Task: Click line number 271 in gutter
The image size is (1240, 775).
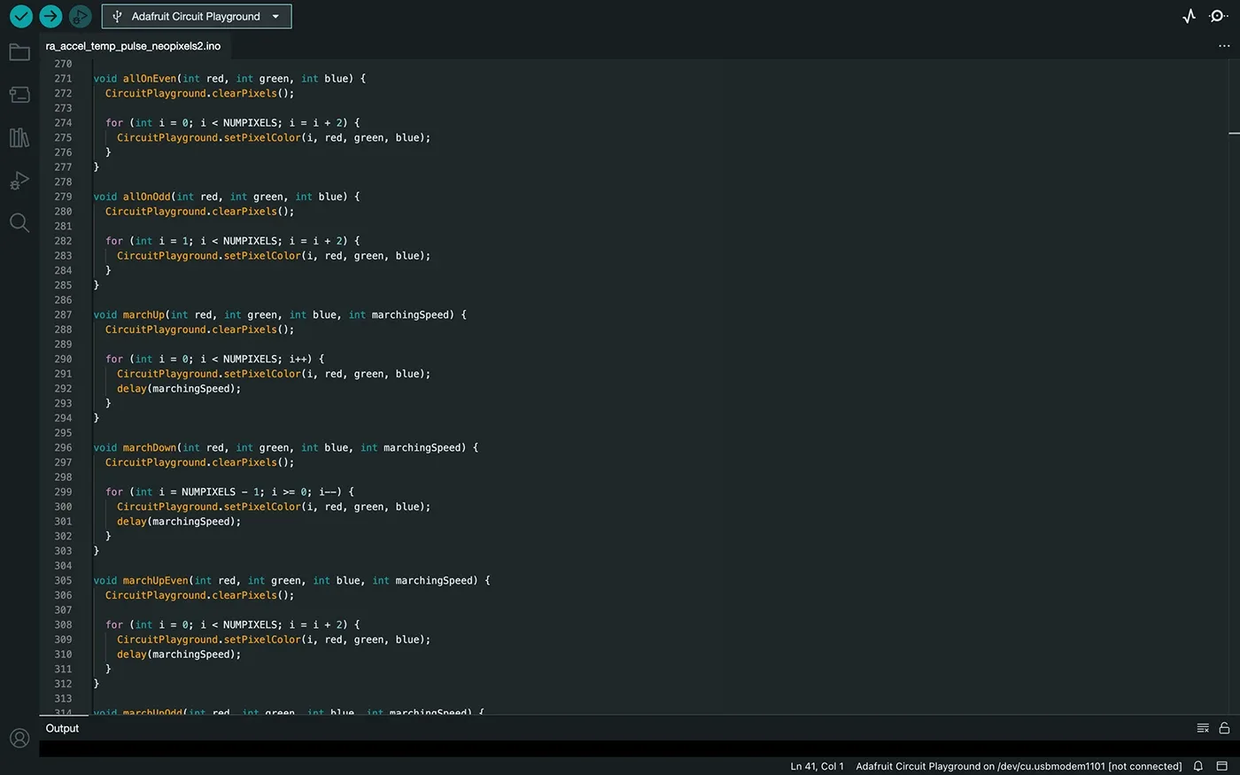Action: tap(63, 79)
